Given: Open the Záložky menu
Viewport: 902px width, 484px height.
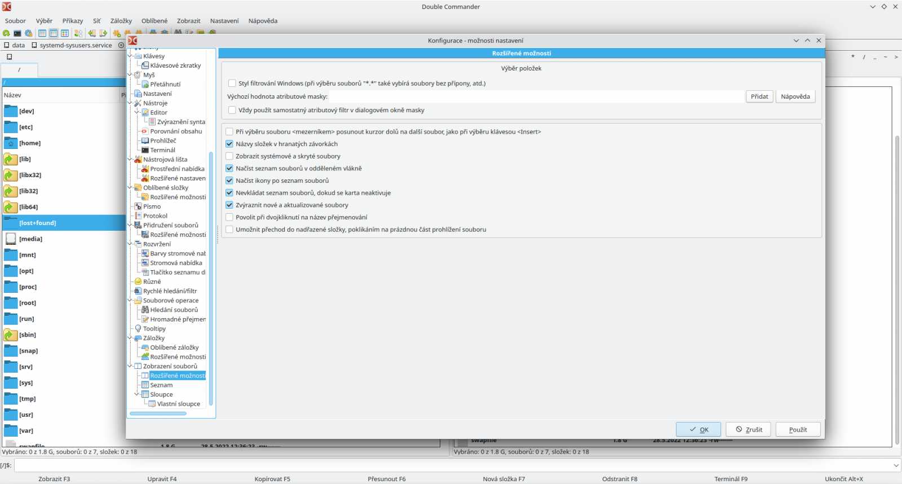Looking at the screenshot, I should point(121,21).
